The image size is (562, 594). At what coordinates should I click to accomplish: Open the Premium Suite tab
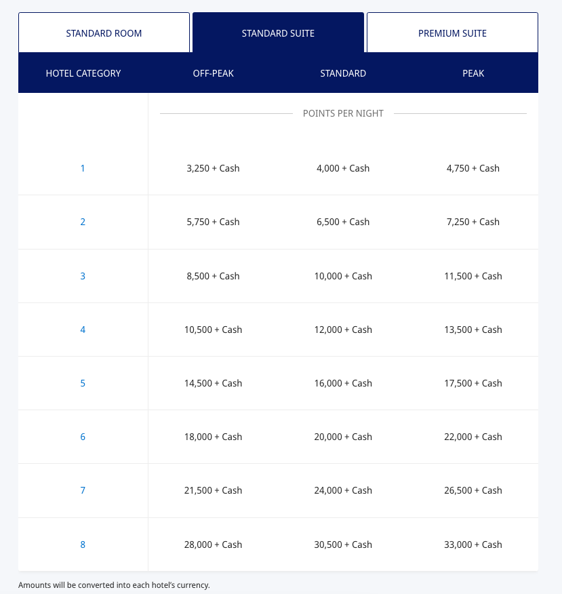click(452, 33)
